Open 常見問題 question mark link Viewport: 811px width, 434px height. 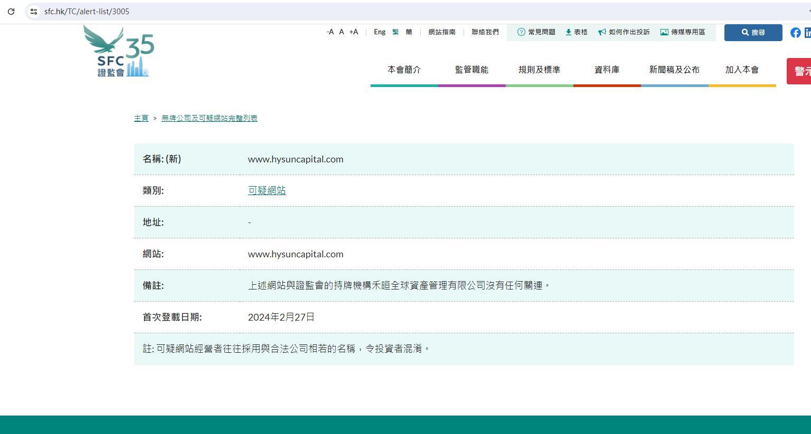pos(536,32)
